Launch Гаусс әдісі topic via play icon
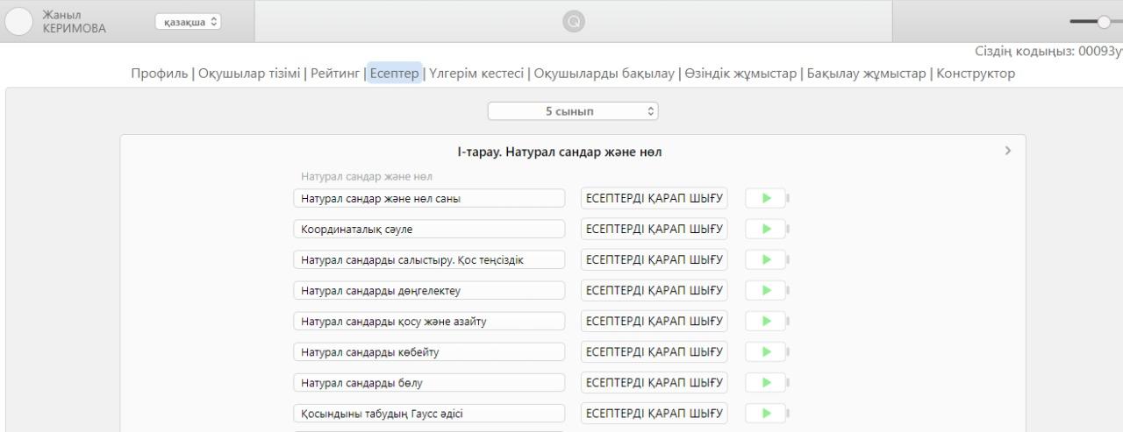This screenshot has height=432, width=1123. (x=766, y=413)
